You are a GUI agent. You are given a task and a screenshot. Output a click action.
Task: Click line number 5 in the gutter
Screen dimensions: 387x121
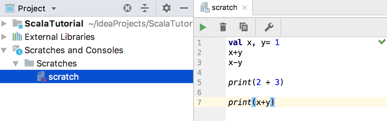pos(199,82)
